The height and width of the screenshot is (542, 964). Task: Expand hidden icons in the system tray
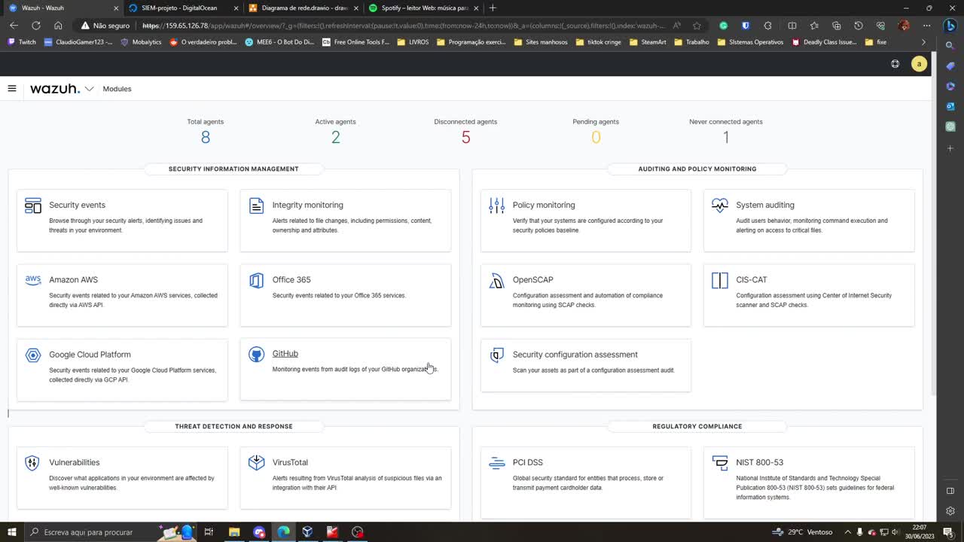click(847, 532)
